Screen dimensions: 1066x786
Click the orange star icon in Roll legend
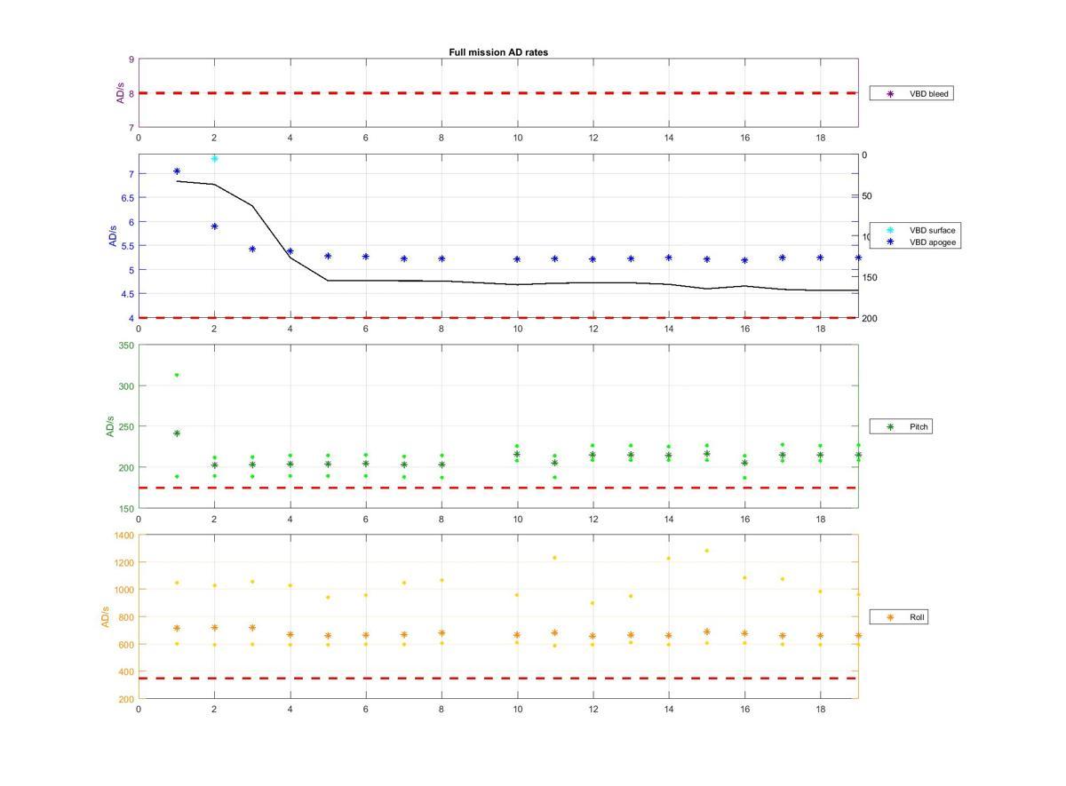click(890, 616)
